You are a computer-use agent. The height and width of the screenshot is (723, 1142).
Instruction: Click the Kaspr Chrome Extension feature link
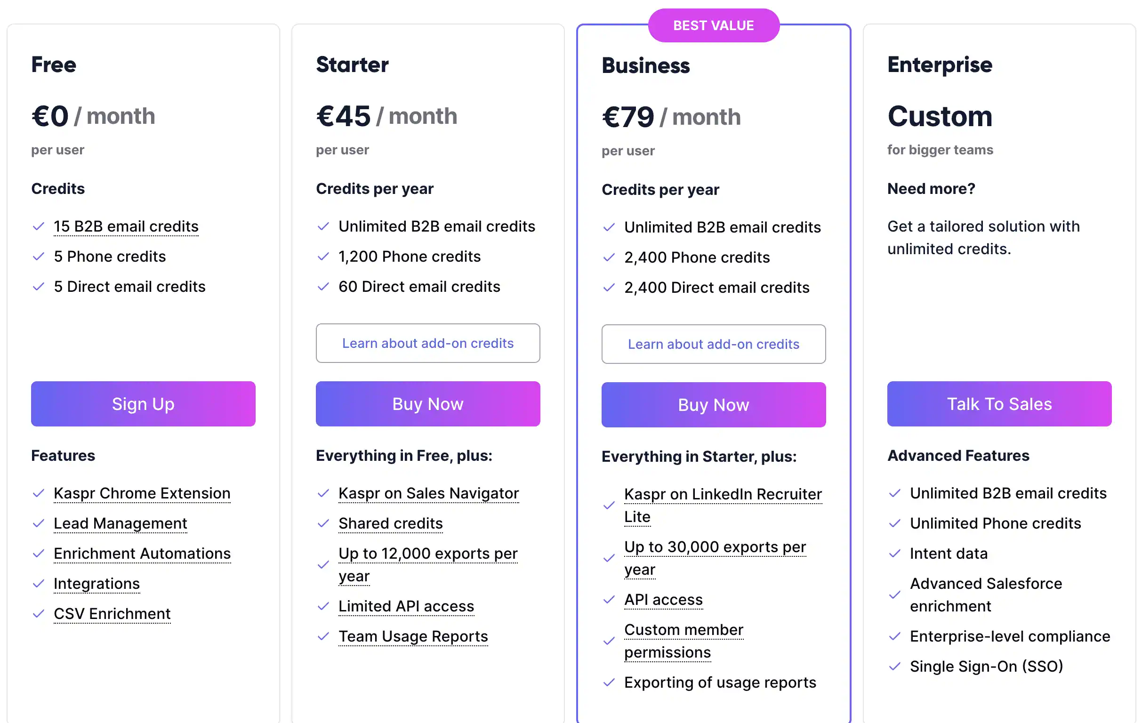click(x=142, y=493)
